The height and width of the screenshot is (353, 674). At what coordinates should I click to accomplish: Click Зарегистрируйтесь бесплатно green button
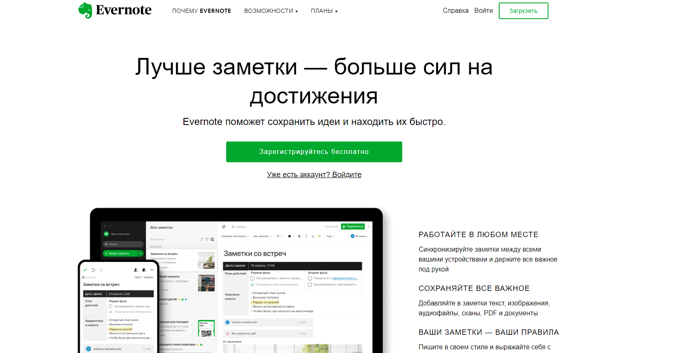click(x=314, y=152)
